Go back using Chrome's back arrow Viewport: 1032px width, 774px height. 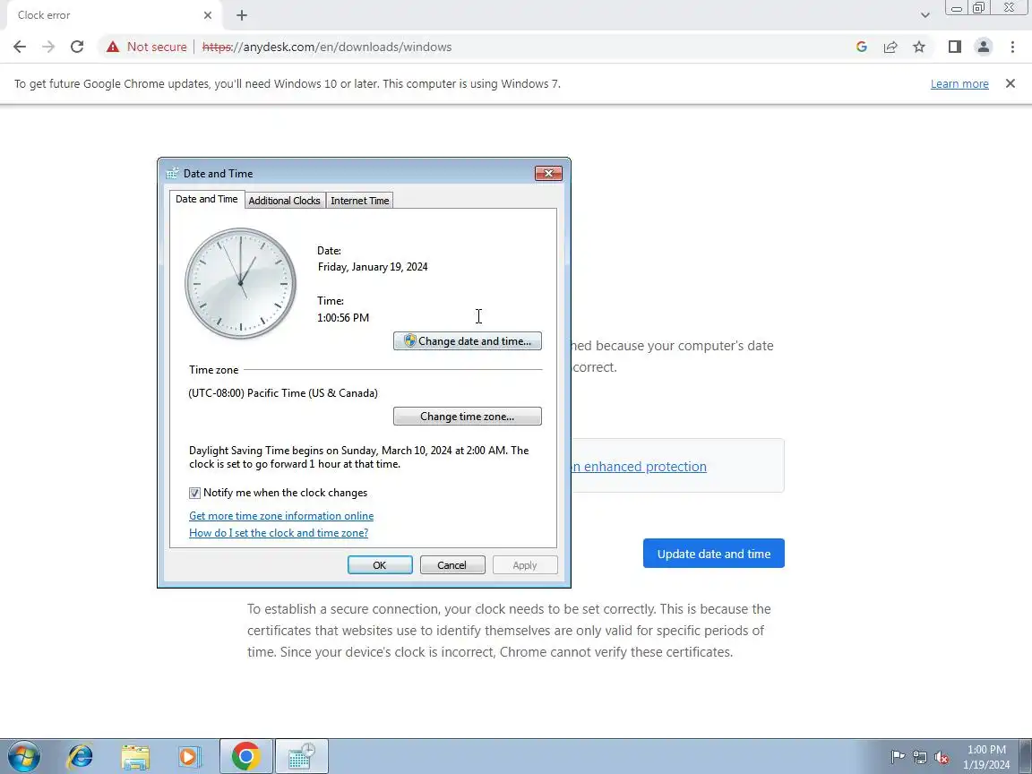20,47
